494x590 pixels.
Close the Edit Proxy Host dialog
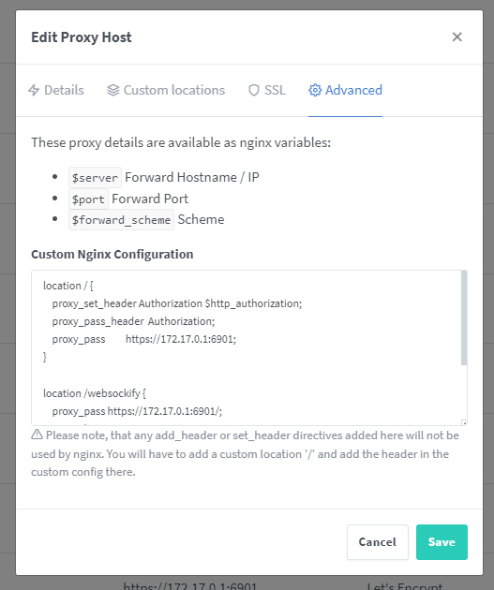coord(457,37)
